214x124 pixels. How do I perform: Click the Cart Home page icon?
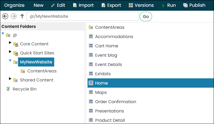[x=91, y=46]
